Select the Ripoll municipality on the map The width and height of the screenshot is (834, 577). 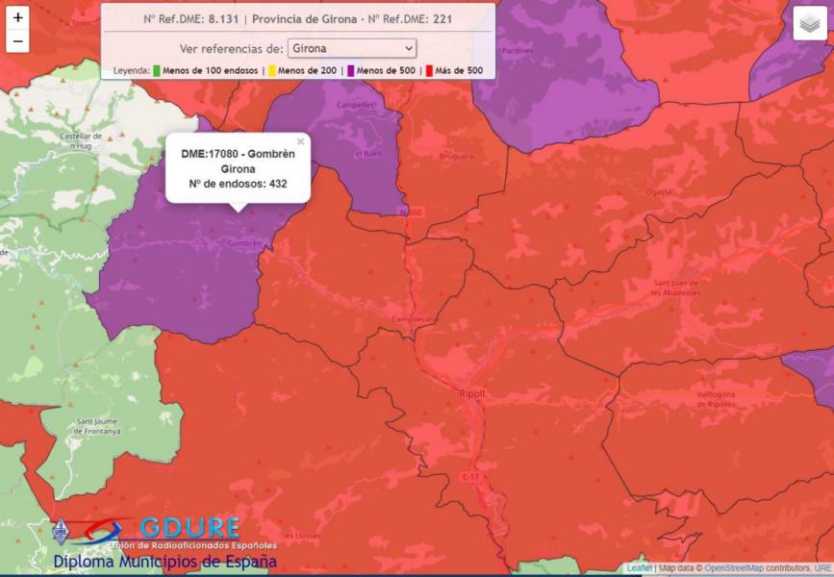point(471,393)
